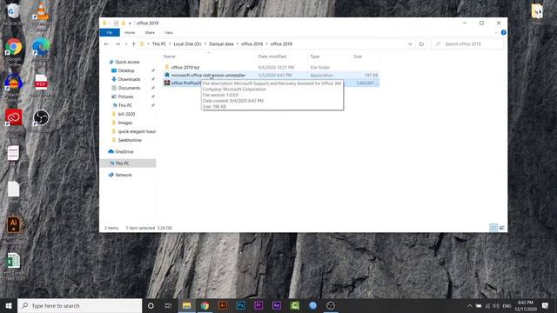Refresh the office 2019 folder
The image size is (557, 313).
coord(421,44)
